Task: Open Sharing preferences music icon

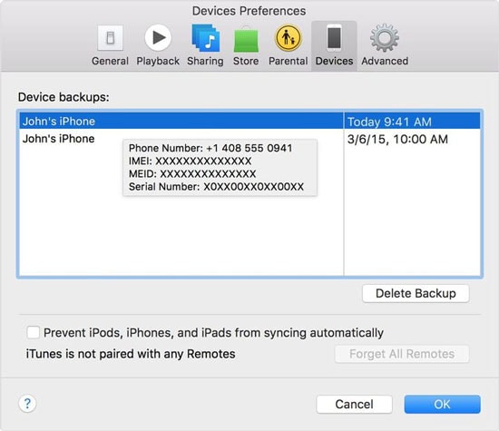Action: click(x=205, y=38)
